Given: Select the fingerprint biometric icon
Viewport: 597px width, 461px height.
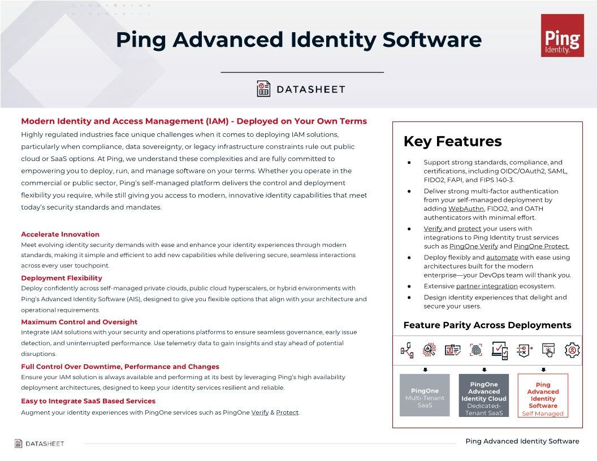Looking at the screenshot, I should (477, 350).
